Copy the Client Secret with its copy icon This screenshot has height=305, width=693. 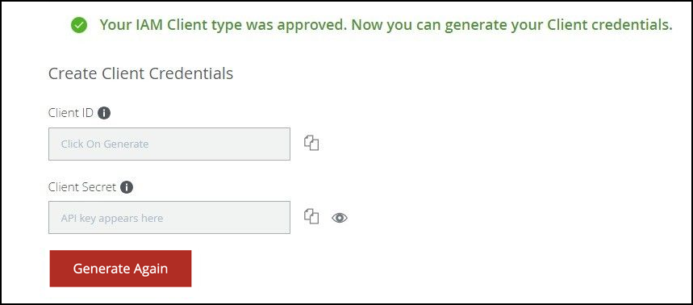(x=311, y=216)
